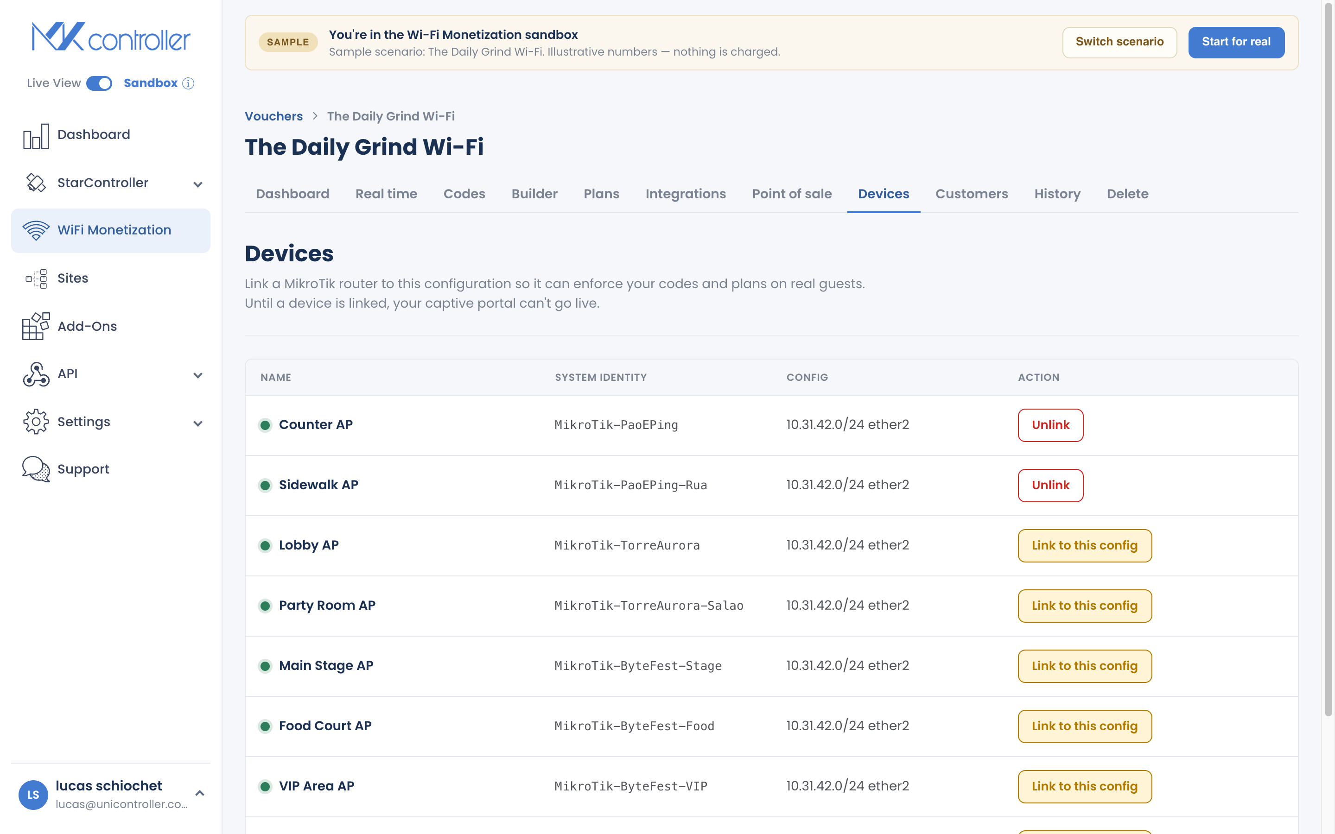Image resolution: width=1335 pixels, height=834 pixels.
Task: Click the Counter AP device name
Action: pyautogui.click(x=316, y=425)
